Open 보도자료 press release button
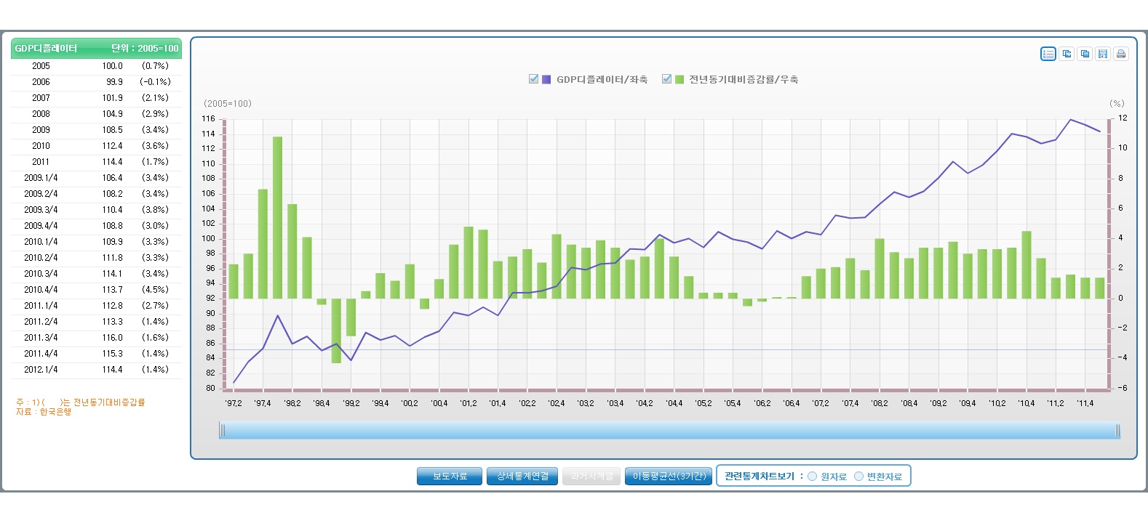Viewport: 1148px width, 523px height. pos(450,477)
